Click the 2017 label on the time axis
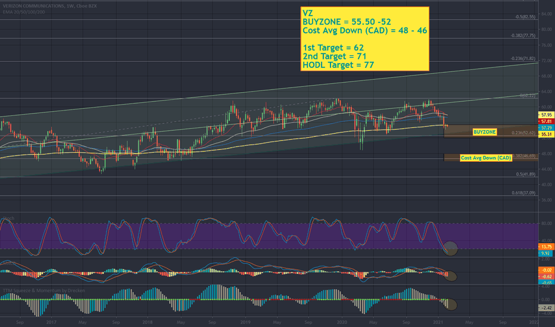Viewport: 555px width, 327px height. [x=51, y=322]
